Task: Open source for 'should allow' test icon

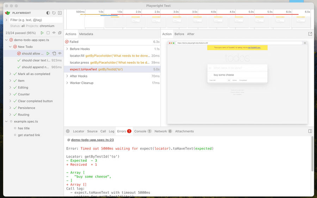Action: (54, 53)
